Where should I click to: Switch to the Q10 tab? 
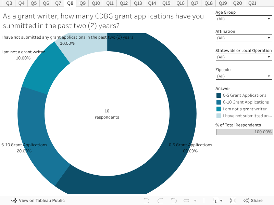click(x=96, y=3)
